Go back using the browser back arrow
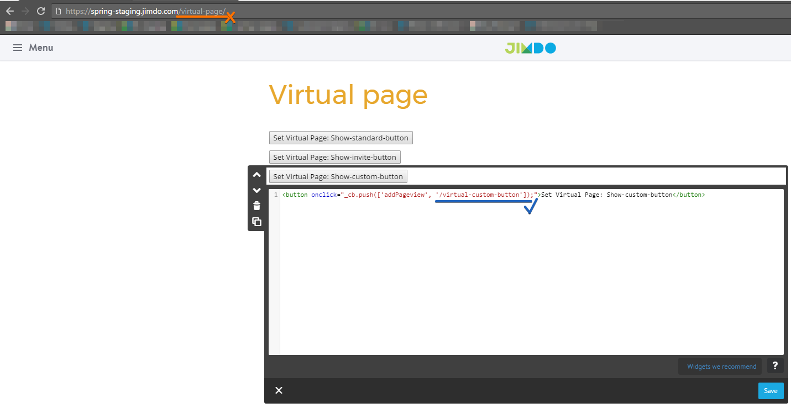Viewport: 791px width, 408px height. 9,10
